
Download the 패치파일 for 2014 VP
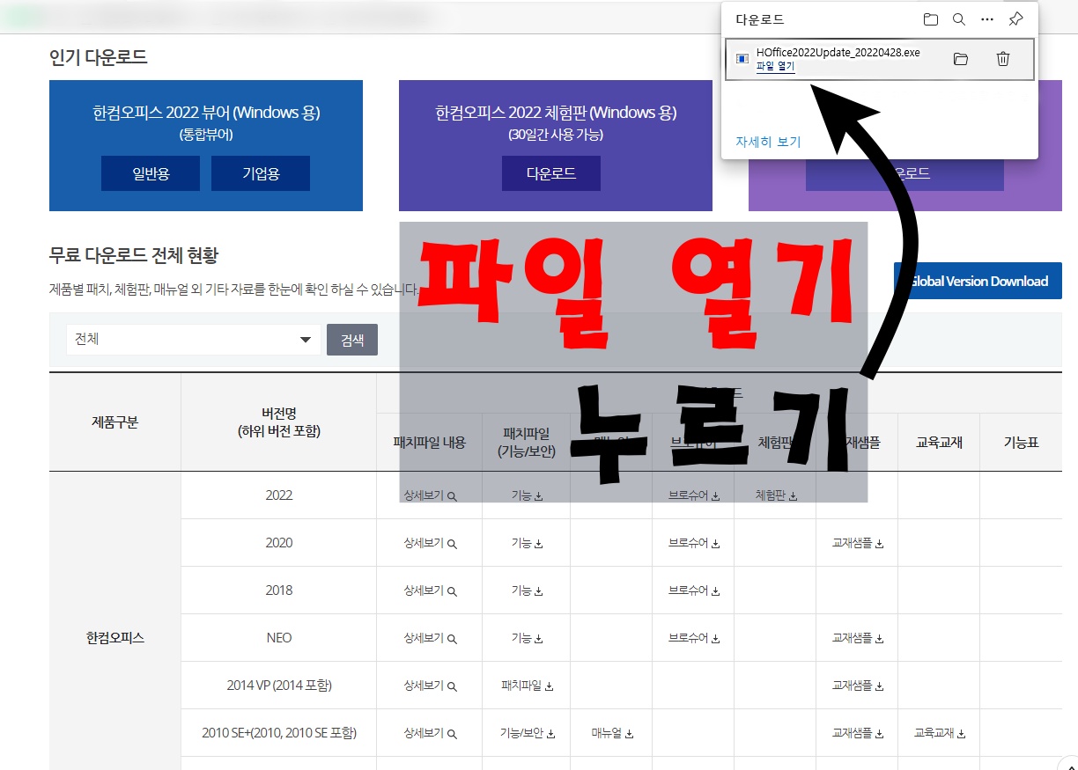pyautogui.click(x=527, y=686)
